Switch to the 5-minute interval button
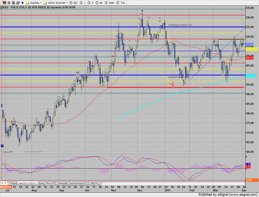 click(x=91, y=3)
